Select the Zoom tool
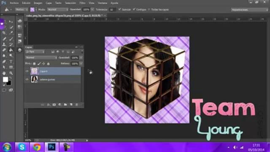This screenshot has width=270, height=152. point(11,73)
